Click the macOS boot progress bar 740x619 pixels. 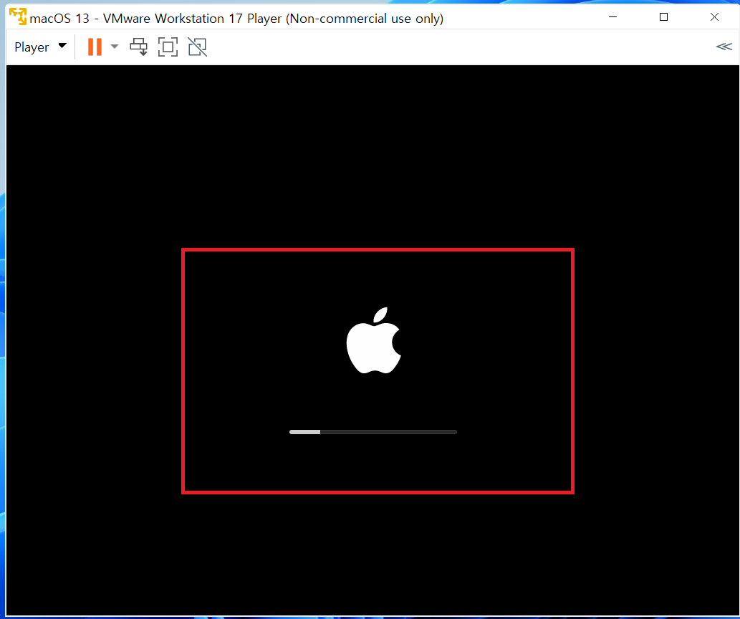pyautogui.click(x=373, y=431)
